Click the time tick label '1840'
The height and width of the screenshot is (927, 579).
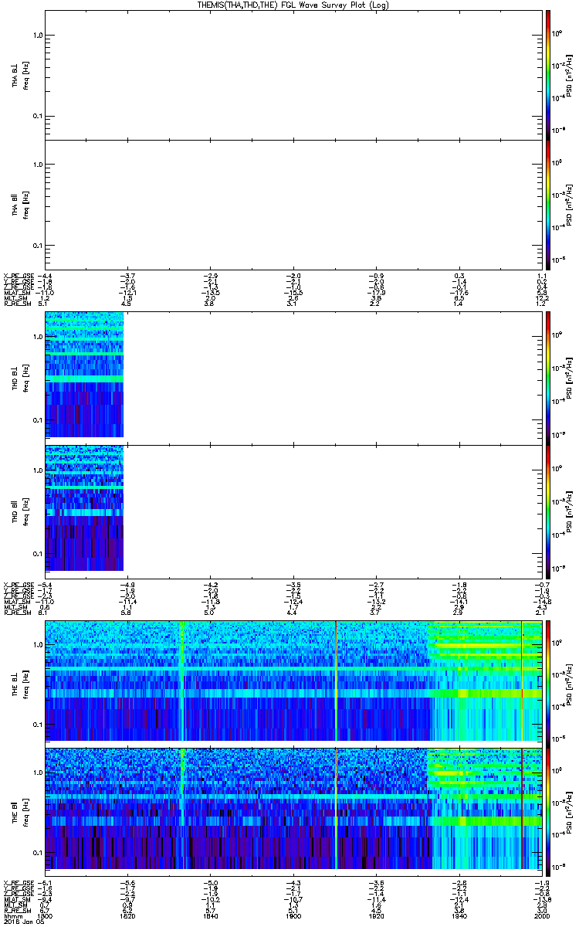click(211, 915)
